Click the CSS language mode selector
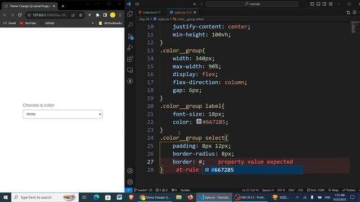360x202 pixels. tap(300, 190)
